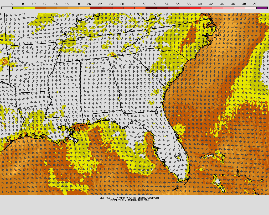Select the legend label 20
This screenshot has width=269, height=215.
coord(89,4)
